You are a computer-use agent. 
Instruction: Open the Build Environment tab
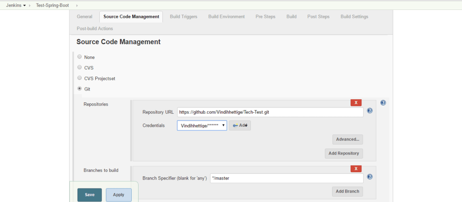pos(226,17)
